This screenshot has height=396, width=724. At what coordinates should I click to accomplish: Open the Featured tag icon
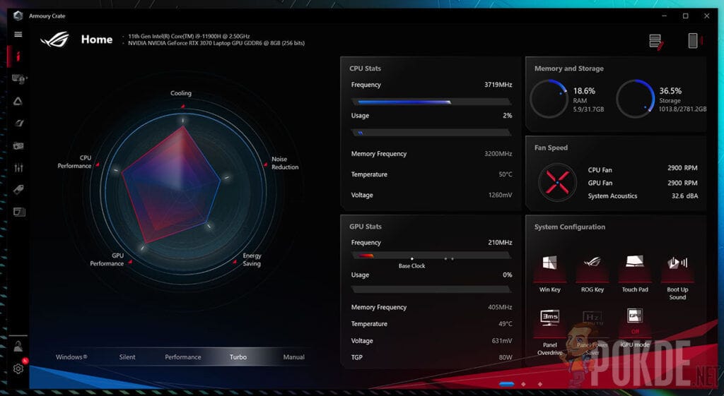coord(18,189)
